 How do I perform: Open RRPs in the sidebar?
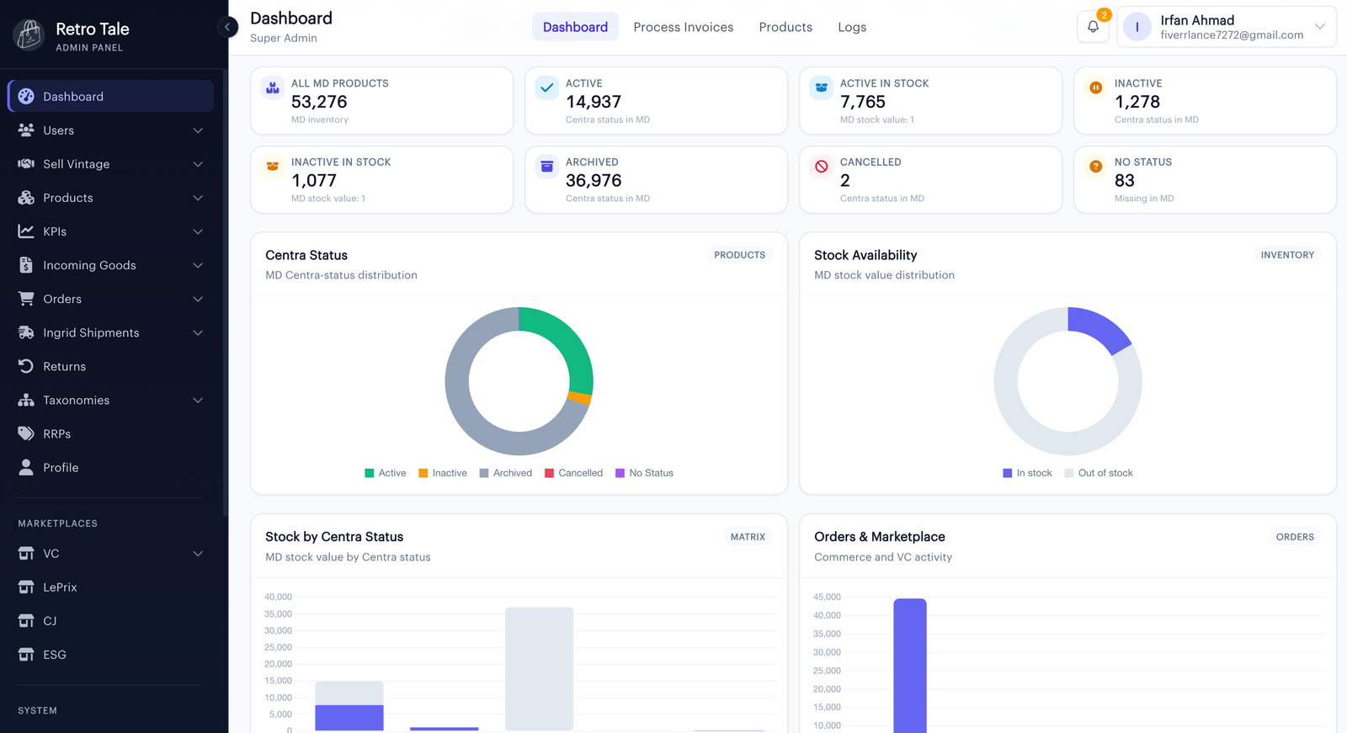coord(110,433)
